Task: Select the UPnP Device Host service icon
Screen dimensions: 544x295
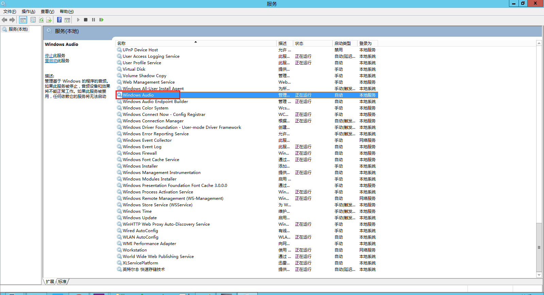Action: click(119, 50)
